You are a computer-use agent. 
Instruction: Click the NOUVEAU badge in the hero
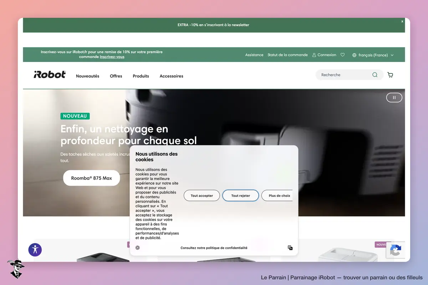point(75,116)
